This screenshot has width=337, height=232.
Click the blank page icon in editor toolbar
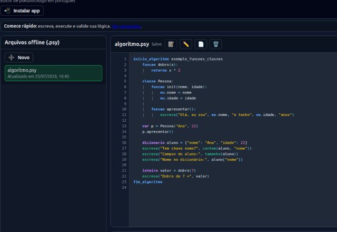pos(201,44)
